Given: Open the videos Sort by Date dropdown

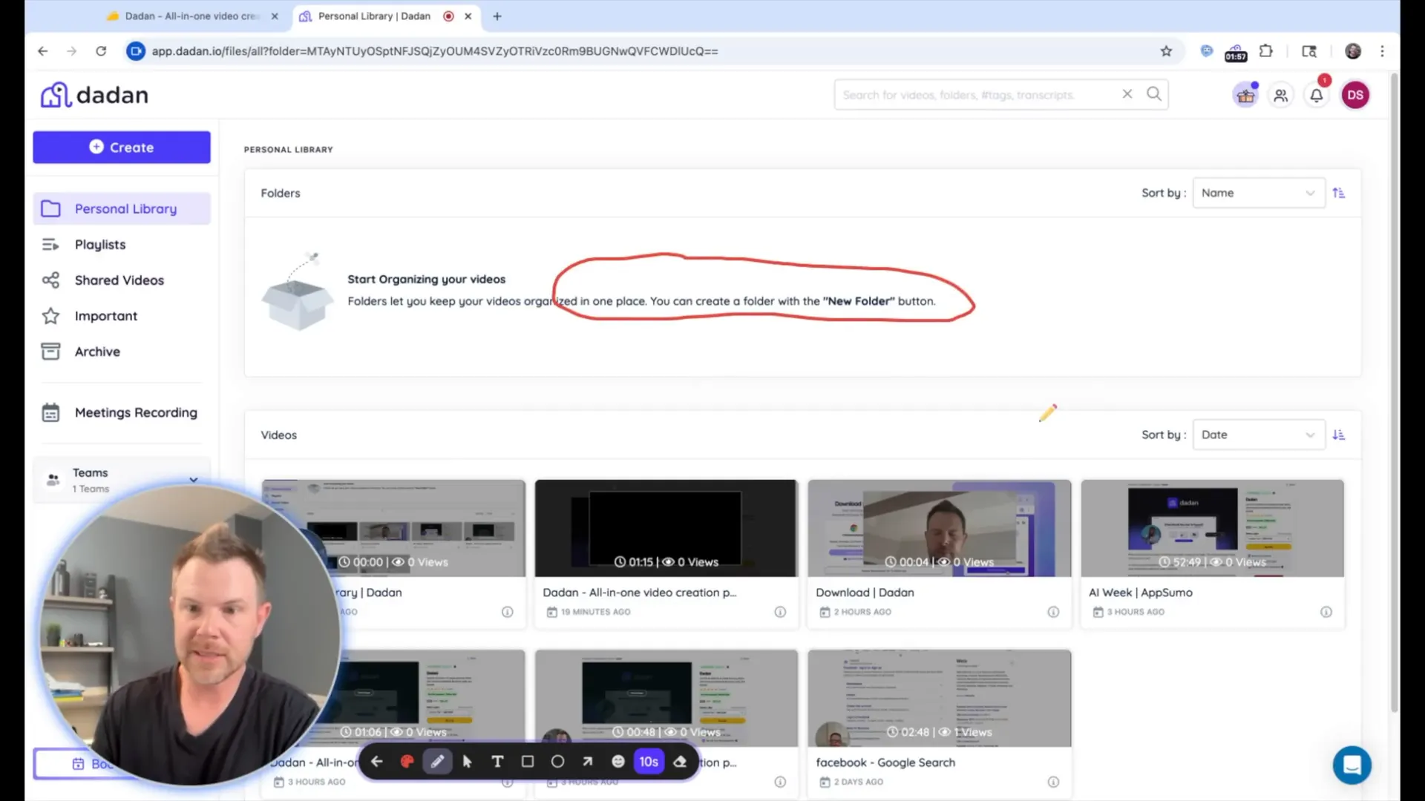Looking at the screenshot, I should [1259, 435].
